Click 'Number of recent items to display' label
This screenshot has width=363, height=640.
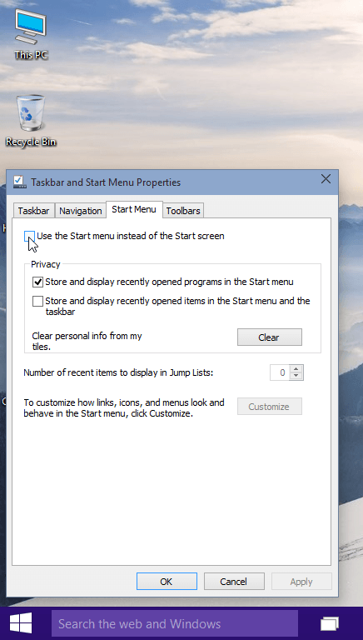pos(119,372)
